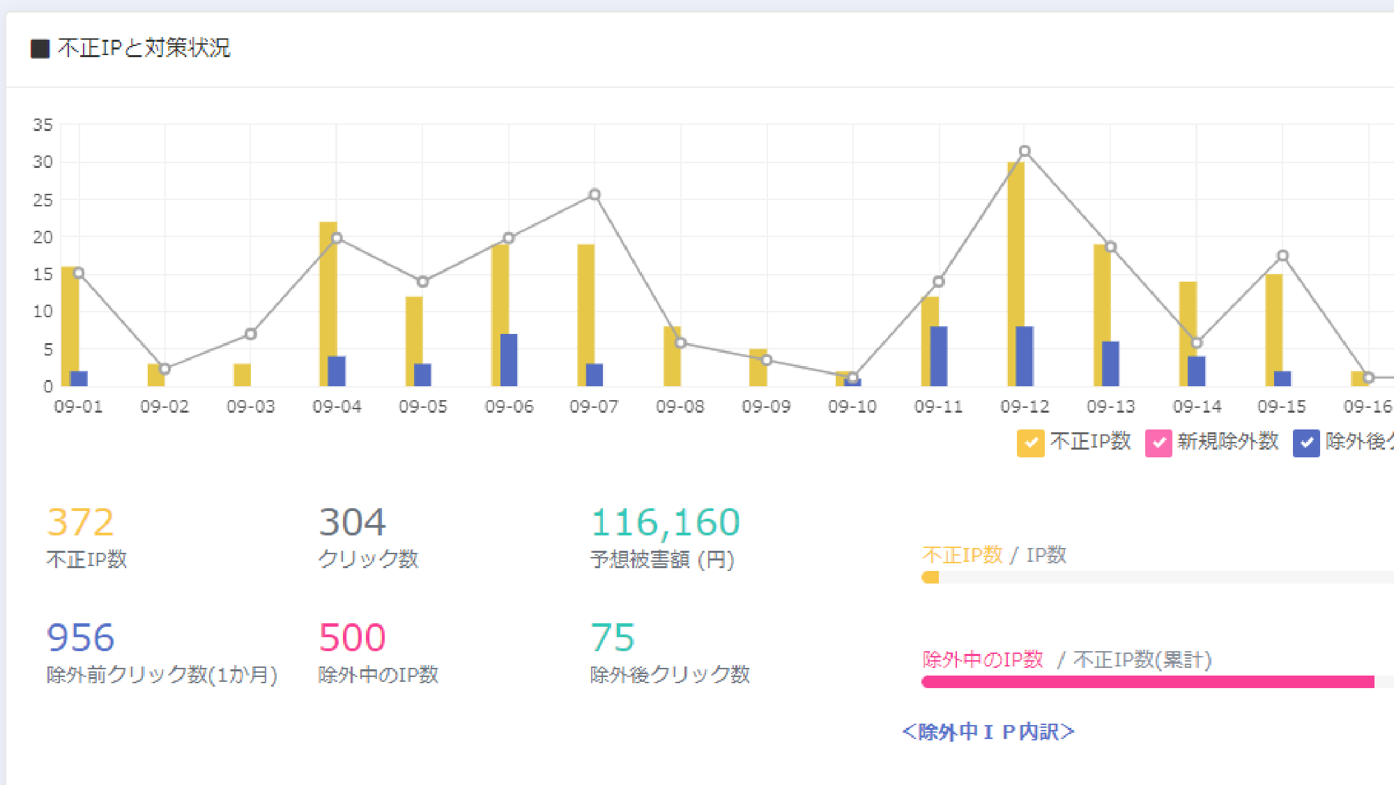Image resolution: width=1394 pixels, height=785 pixels.
Task: Click the 09-14 axis date label
Action: (1197, 406)
